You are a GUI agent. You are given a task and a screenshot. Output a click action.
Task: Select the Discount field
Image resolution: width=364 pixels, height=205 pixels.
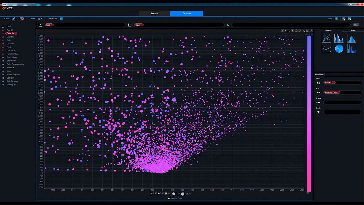[x=10, y=44]
